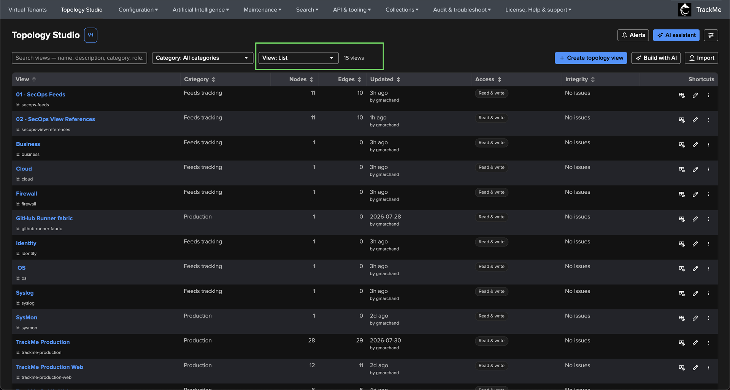Sort by the Category column header
The image size is (730, 390).
pos(200,79)
